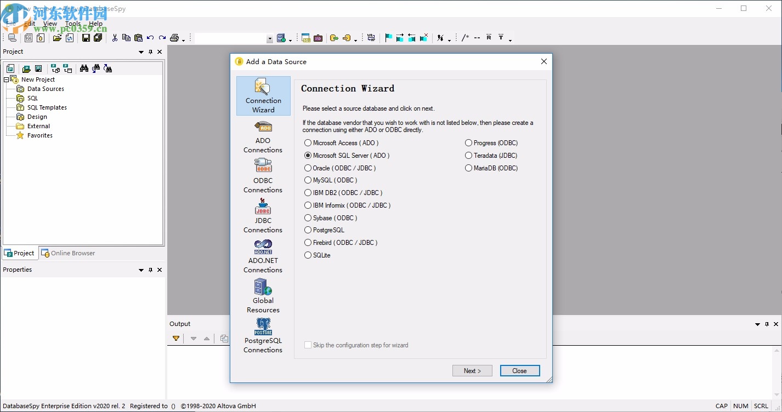Image resolution: width=782 pixels, height=412 pixels.
Task: Select SQL Templates folder in project tree
Action: click(x=47, y=107)
